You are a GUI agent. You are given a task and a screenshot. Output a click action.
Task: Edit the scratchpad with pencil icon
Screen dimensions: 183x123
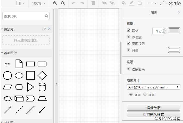pos(44,29)
